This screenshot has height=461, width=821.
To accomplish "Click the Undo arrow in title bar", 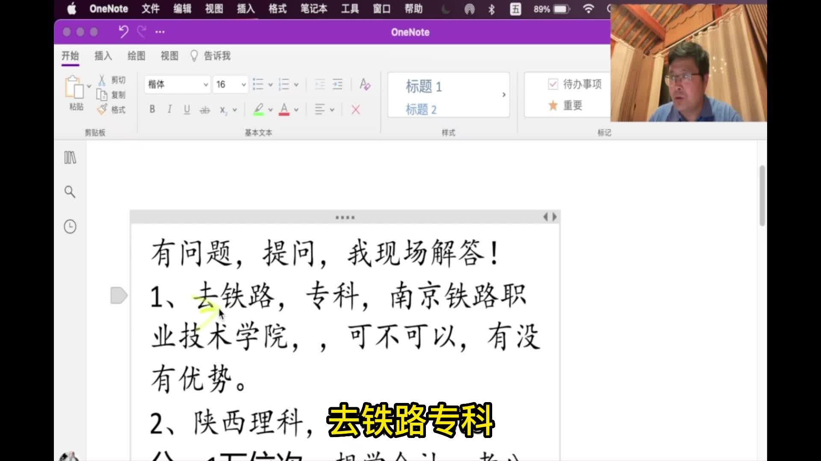I will (x=124, y=32).
